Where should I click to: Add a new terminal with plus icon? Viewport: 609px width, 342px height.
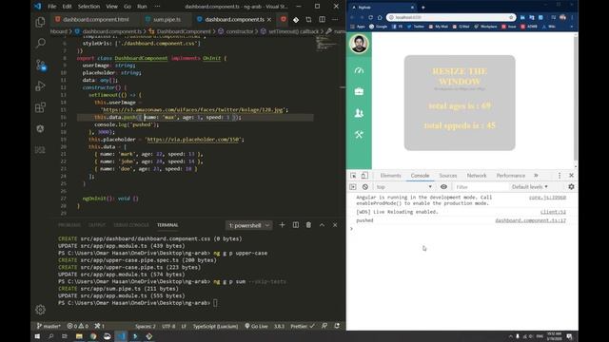[x=282, y=225]
